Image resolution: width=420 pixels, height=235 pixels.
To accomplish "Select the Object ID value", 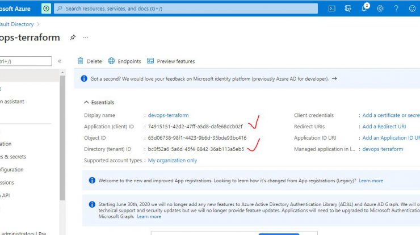I will (x=197, y=138).
